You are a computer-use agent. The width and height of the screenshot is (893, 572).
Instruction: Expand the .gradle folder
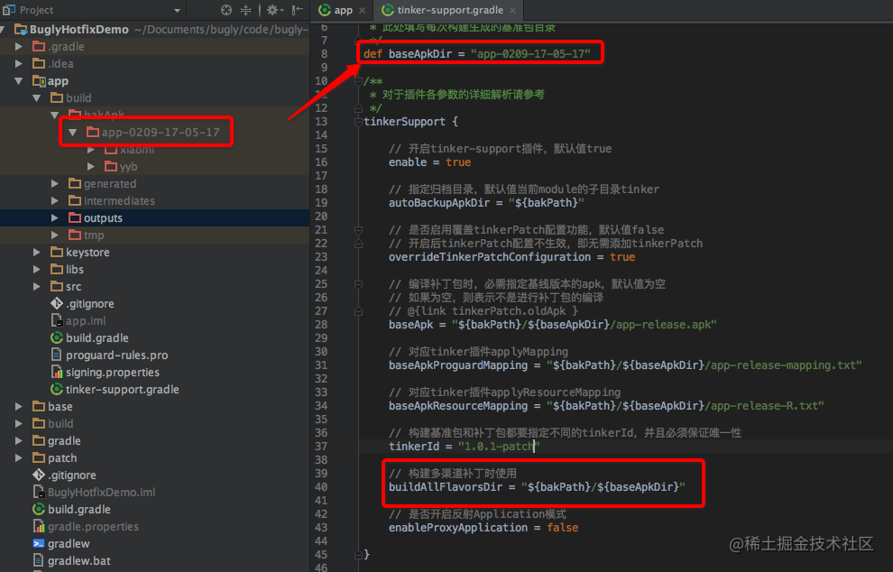click(x=19, y=46)
